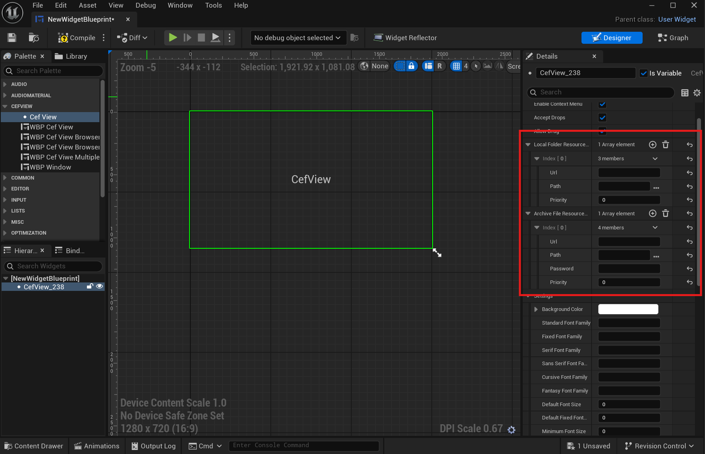Expand the AUDIO palette category

point(5,84)
